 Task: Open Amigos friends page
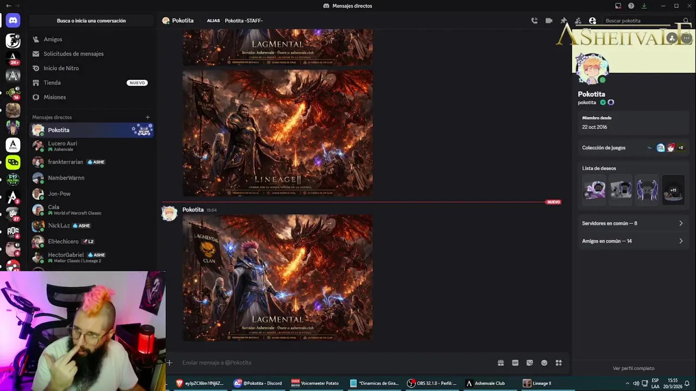[91, 39]
